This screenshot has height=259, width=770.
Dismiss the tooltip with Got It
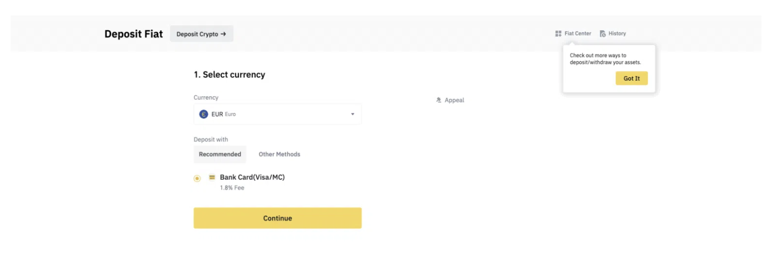click(631, 79)
